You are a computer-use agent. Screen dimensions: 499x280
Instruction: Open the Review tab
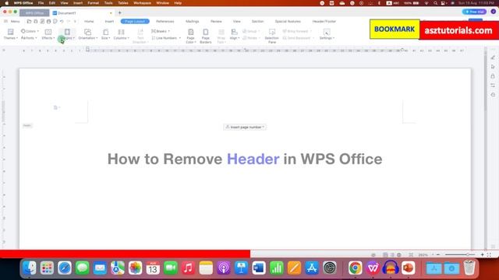pos(216,21)
